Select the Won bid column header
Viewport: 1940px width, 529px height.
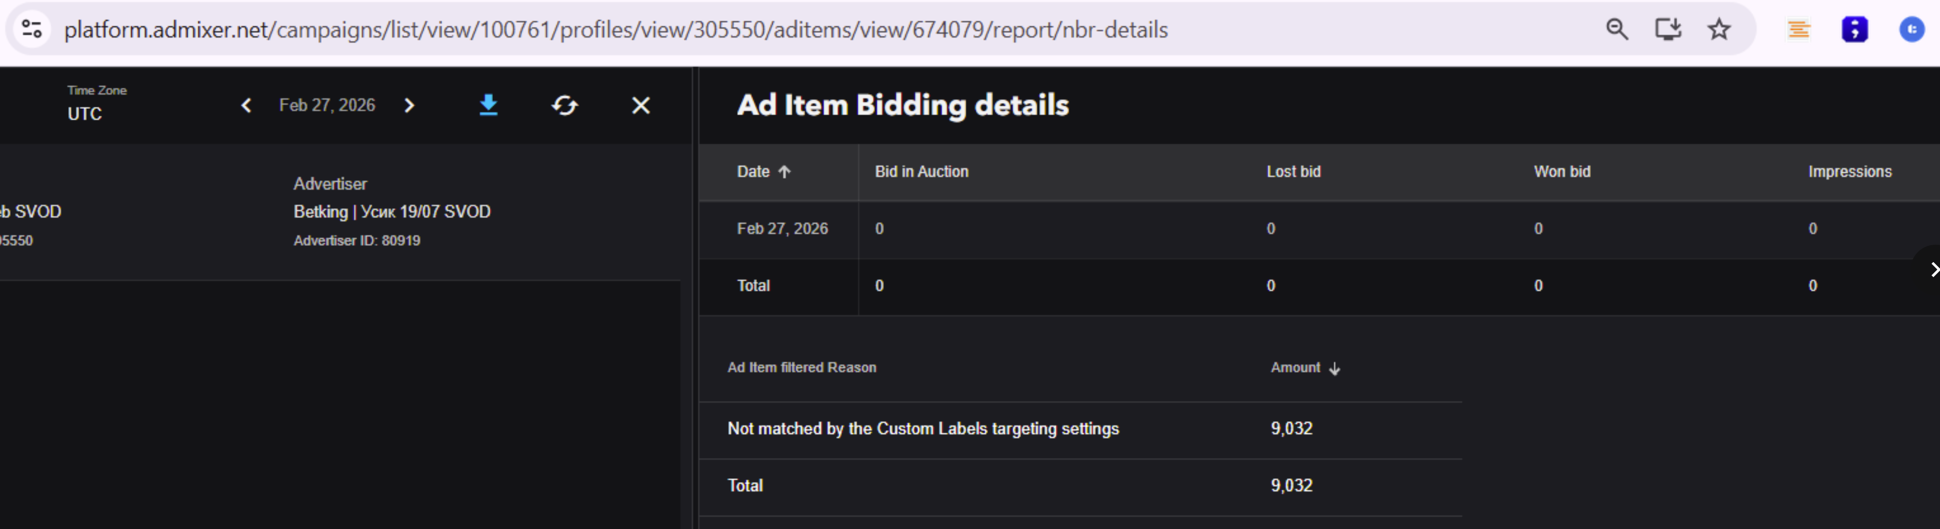1562,172
